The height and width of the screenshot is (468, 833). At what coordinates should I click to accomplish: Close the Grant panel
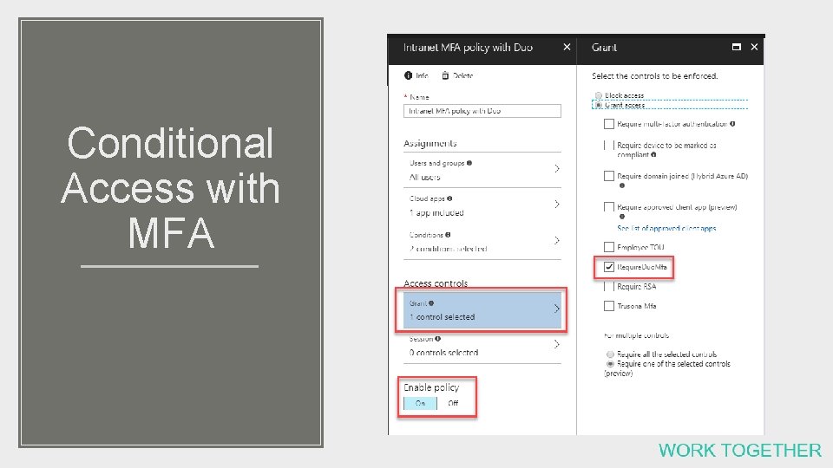pyautogui.click(x=754, y=47)
